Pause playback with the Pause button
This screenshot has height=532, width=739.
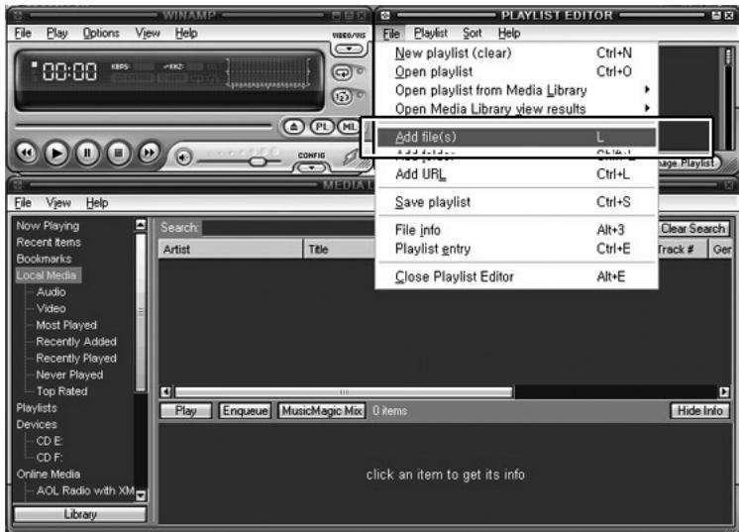pyautogui.click(x=87, y=154)
